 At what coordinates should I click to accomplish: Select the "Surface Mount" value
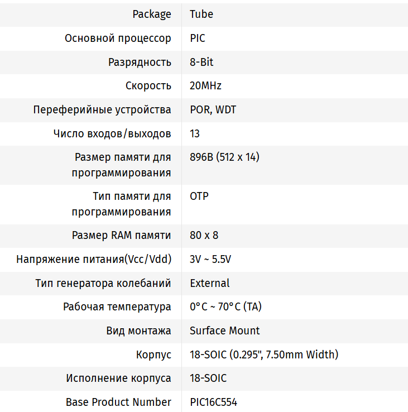coord(224,330)
